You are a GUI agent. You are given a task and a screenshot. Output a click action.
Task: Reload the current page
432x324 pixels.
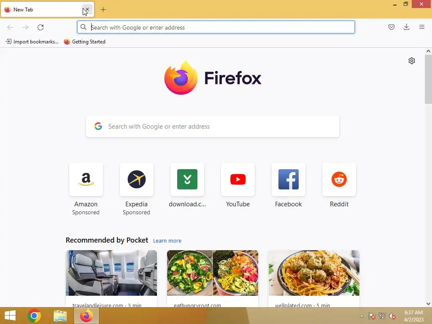[x=40, y=27]
